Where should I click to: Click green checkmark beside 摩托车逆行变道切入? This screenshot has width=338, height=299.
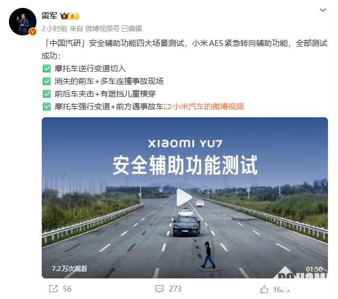47,69
